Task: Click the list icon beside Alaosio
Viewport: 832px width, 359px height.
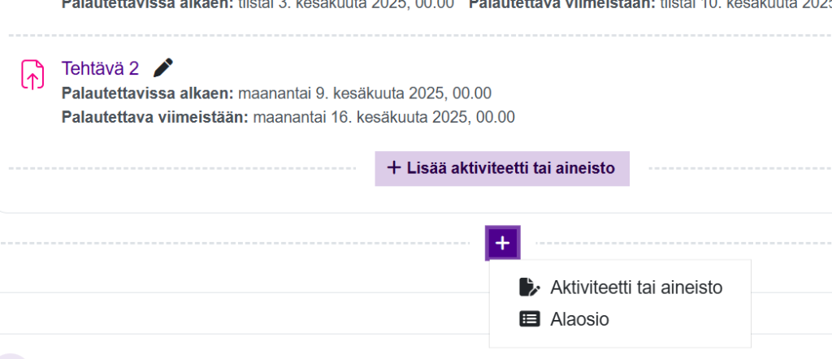Action: pyautogui.click(x=529, y=319)
